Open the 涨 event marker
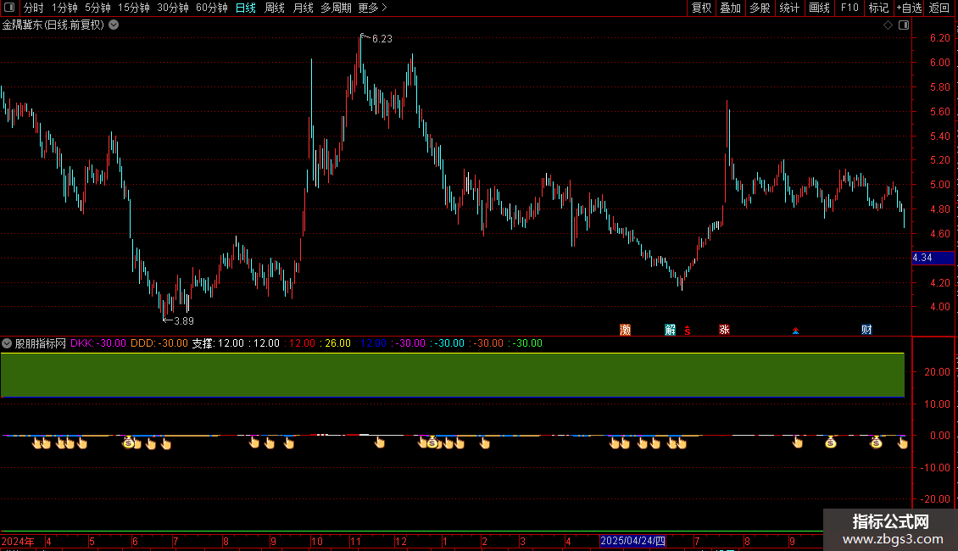 point(724,330)
